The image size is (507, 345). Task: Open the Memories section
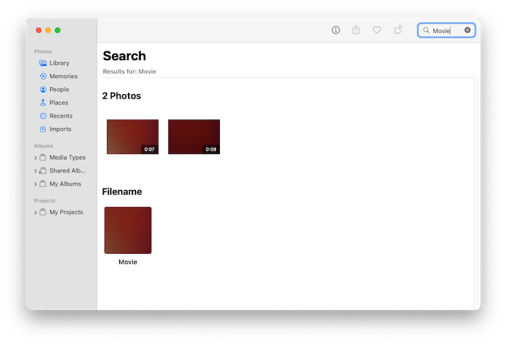point(63,77)
